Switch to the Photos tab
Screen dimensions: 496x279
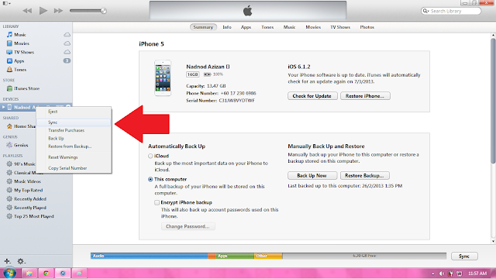pyautogui.click(x=367, y=27)
